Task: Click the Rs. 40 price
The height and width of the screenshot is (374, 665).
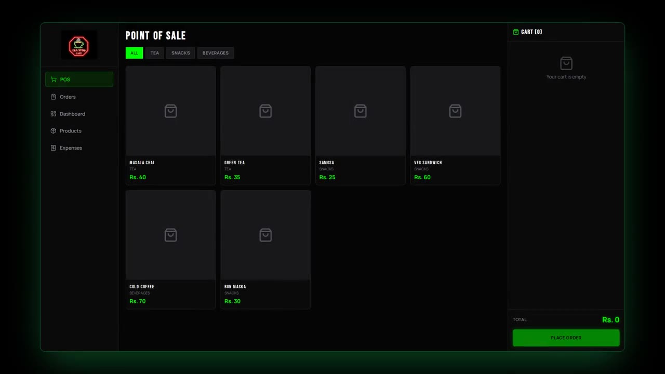Action: tap(138, 177)
